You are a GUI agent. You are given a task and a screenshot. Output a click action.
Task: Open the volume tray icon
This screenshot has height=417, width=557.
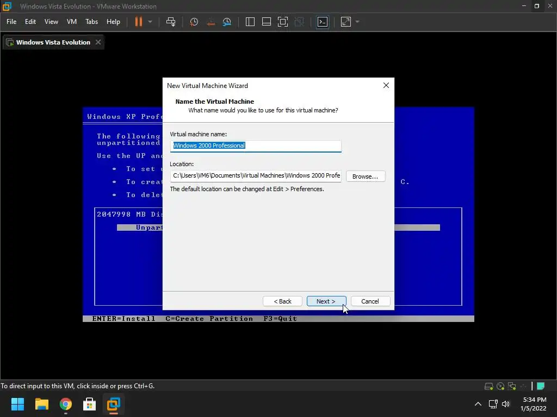click(x=506, y=404)
